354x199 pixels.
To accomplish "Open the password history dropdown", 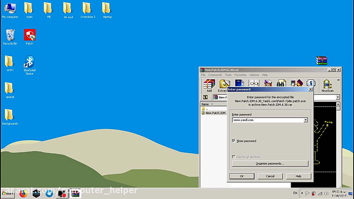I will pos(305,120).
